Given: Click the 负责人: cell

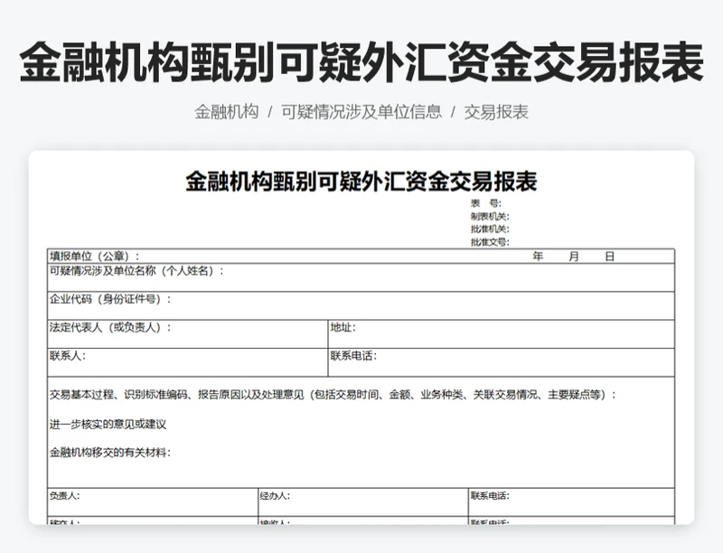Looking at the screenshot, I should point(153,501).
